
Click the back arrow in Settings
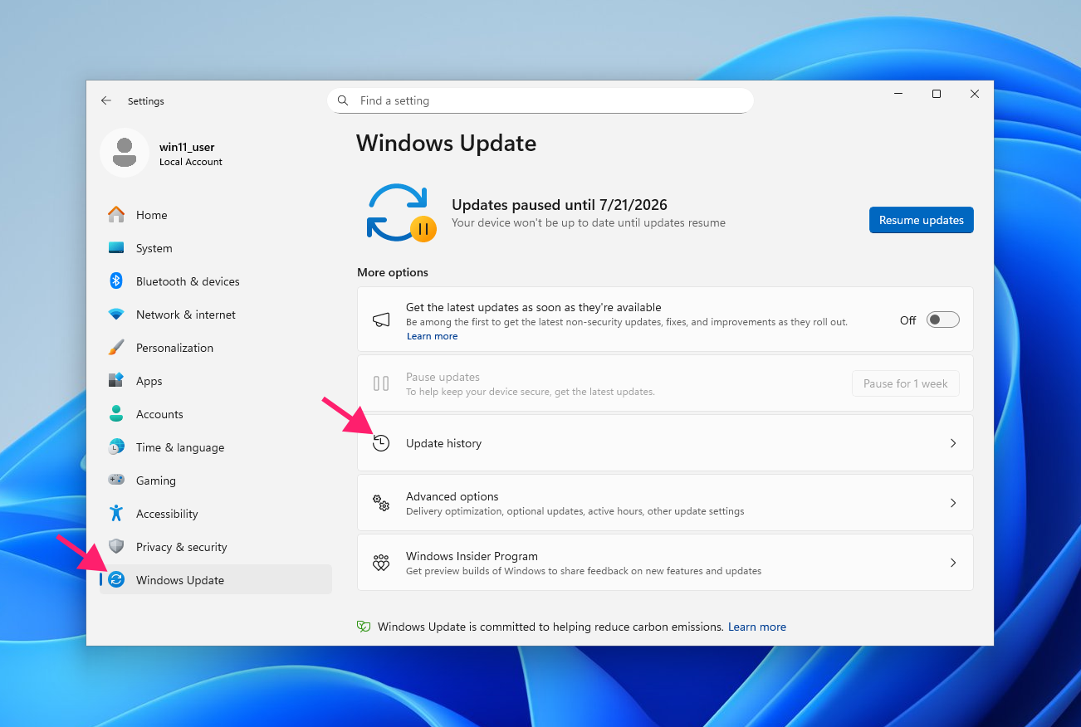tap(106, 100)
